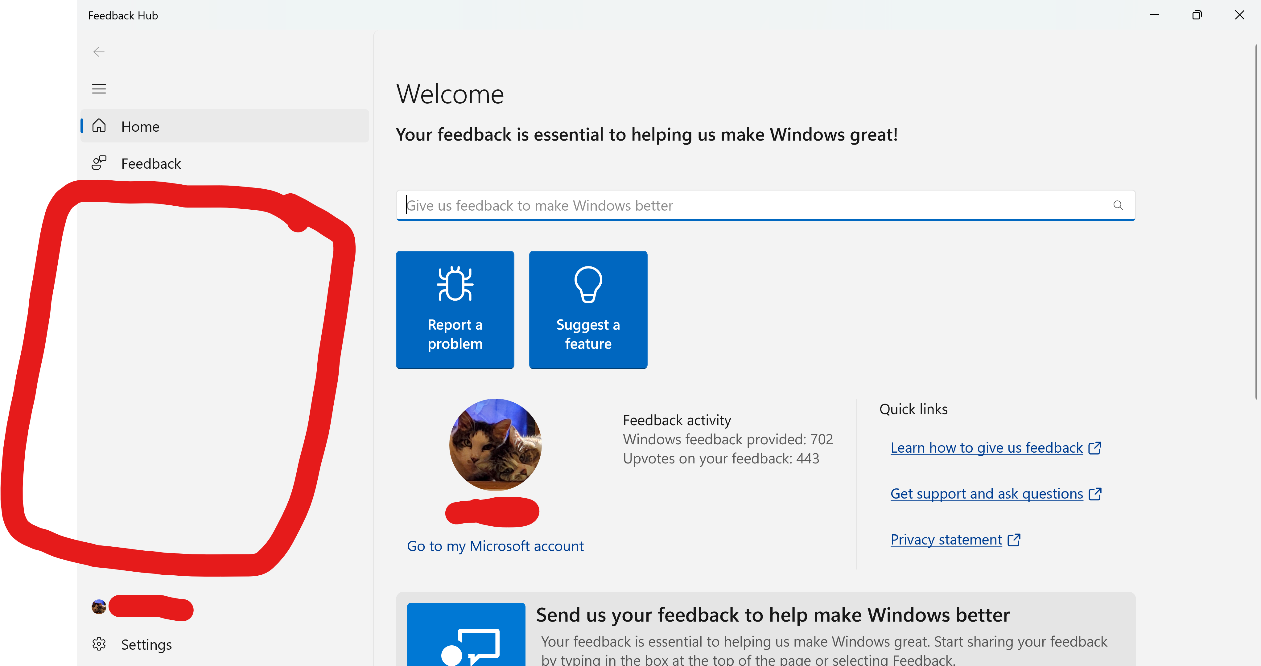1261x666 pixels.
Task: Click the cat profile picture
Action: click(x=495, y=445)
